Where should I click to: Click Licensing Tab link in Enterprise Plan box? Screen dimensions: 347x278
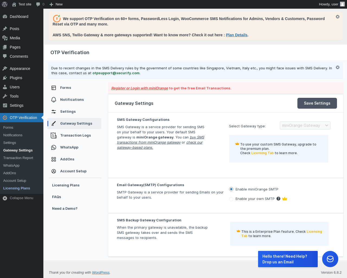point(282,234)
